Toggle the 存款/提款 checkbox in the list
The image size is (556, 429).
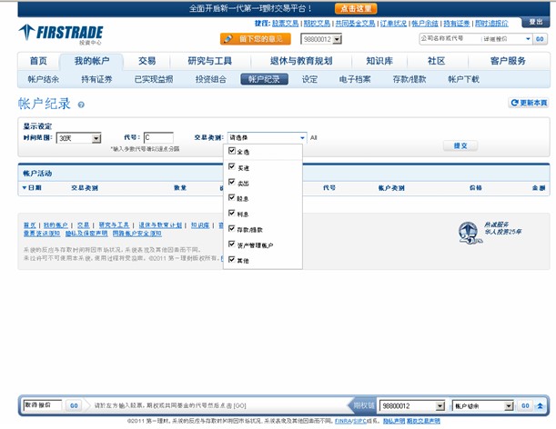232,229
